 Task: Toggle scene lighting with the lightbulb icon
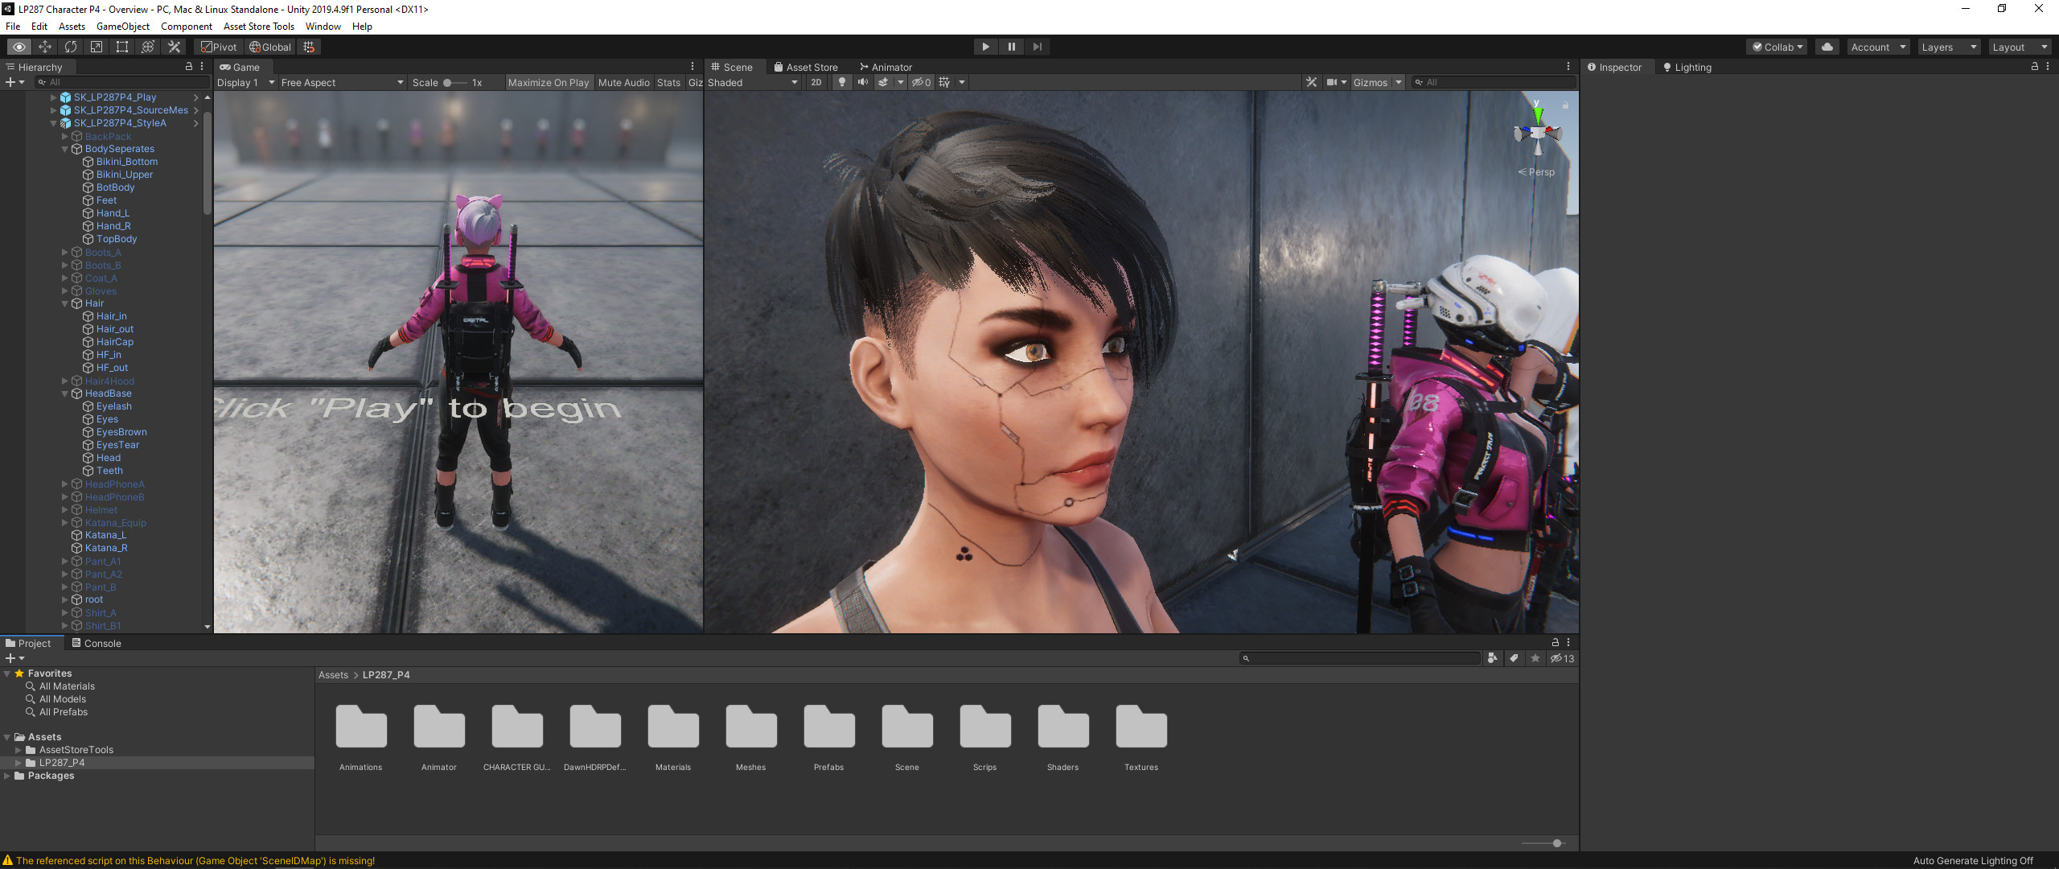click(842, 82)
